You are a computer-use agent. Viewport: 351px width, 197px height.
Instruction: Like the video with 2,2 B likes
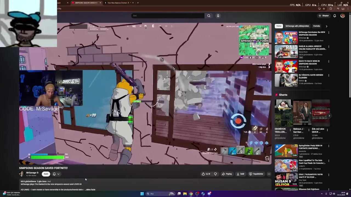point(206,174)
